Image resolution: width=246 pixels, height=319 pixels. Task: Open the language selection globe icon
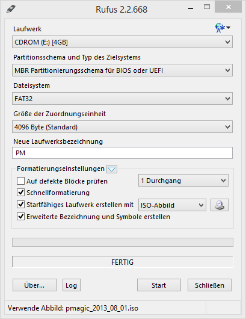(x=223, y=28)
